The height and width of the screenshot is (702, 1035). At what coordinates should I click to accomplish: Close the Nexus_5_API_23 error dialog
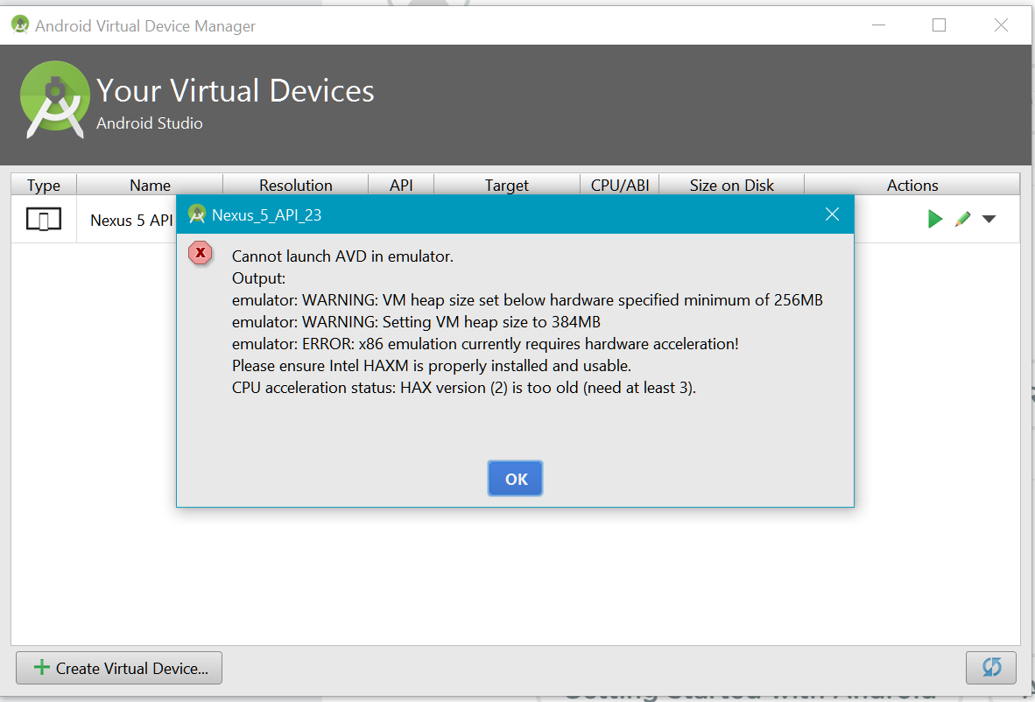pos(833,214)
